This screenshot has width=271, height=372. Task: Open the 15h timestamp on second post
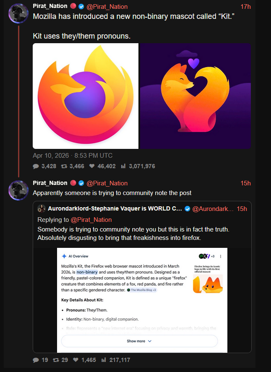click(x=246, y=183)
